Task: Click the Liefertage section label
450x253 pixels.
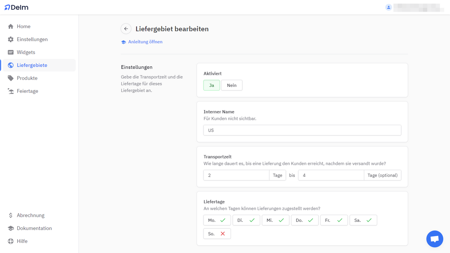Action: (214, 202)
